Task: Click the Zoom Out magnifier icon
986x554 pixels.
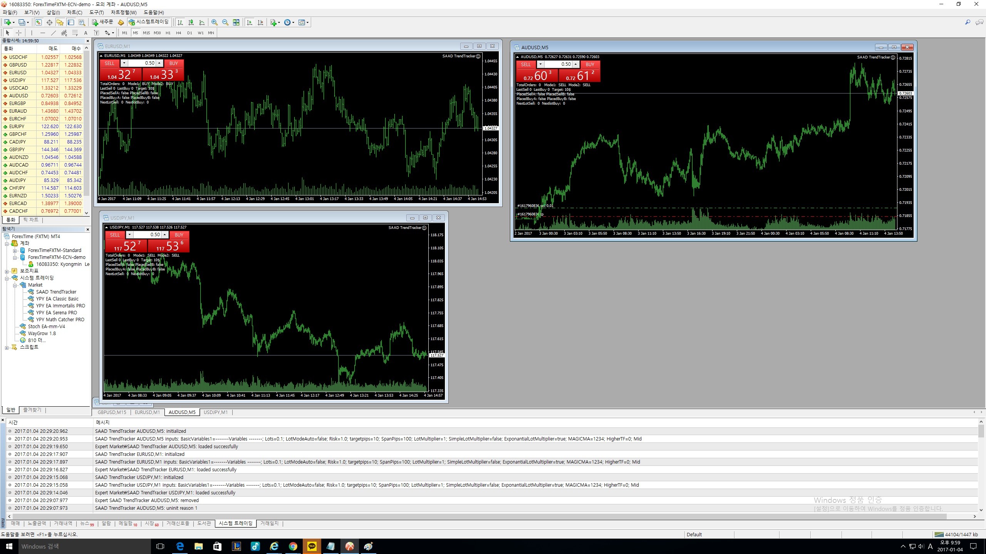Action: 225,22
